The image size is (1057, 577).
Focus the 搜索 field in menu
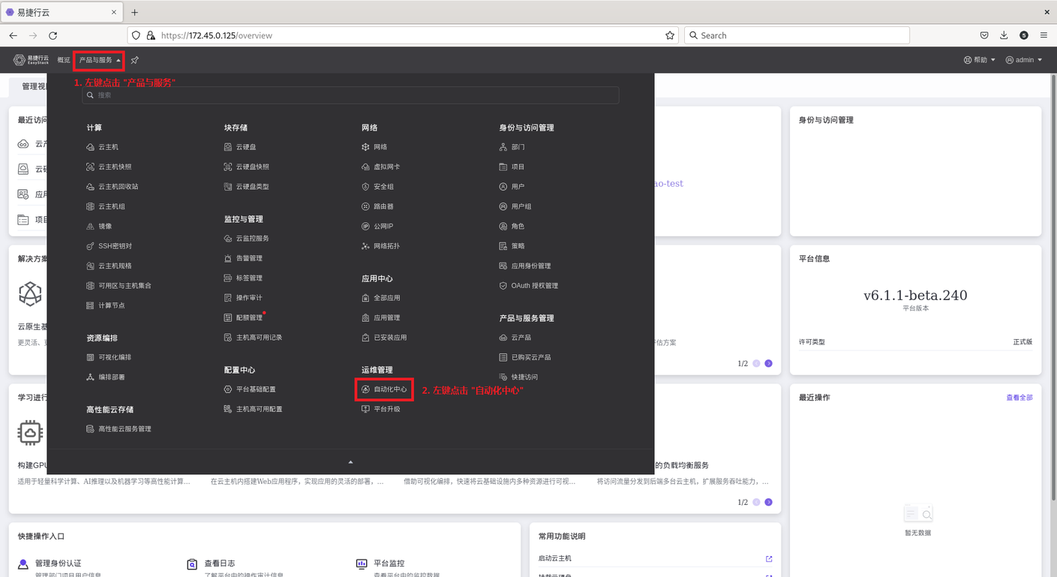coord(350,95)
